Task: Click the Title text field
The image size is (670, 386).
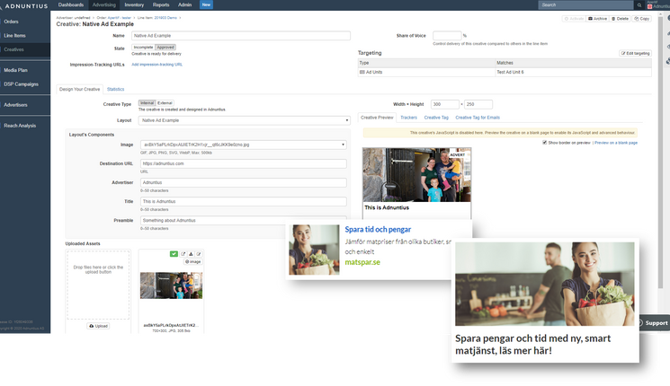Action: (243, 201)
